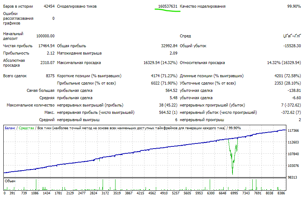The width and height of the screenshot is (308, 198).
Task: Select the maximal consecutive profit value 564.52 (1)
Action: pos(168,112)
